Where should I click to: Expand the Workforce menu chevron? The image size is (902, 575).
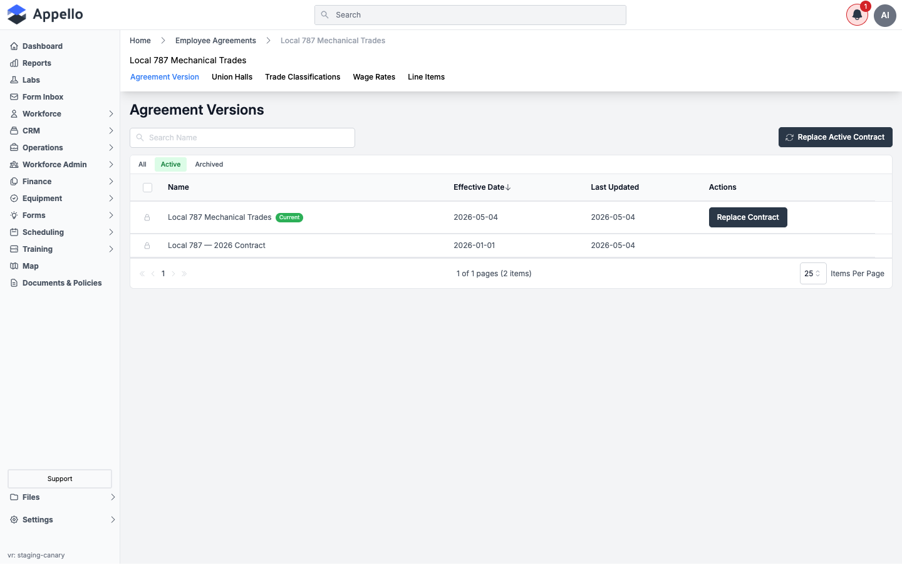pos(111,114)
